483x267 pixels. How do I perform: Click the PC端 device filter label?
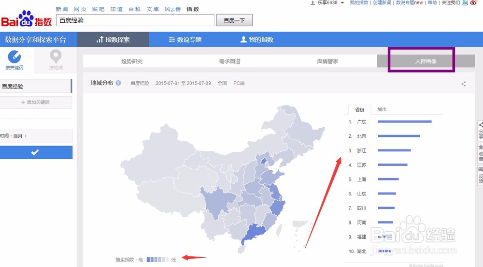tap(239, 83)
